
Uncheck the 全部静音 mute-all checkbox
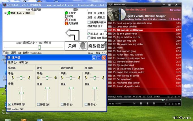coord(10,104)
